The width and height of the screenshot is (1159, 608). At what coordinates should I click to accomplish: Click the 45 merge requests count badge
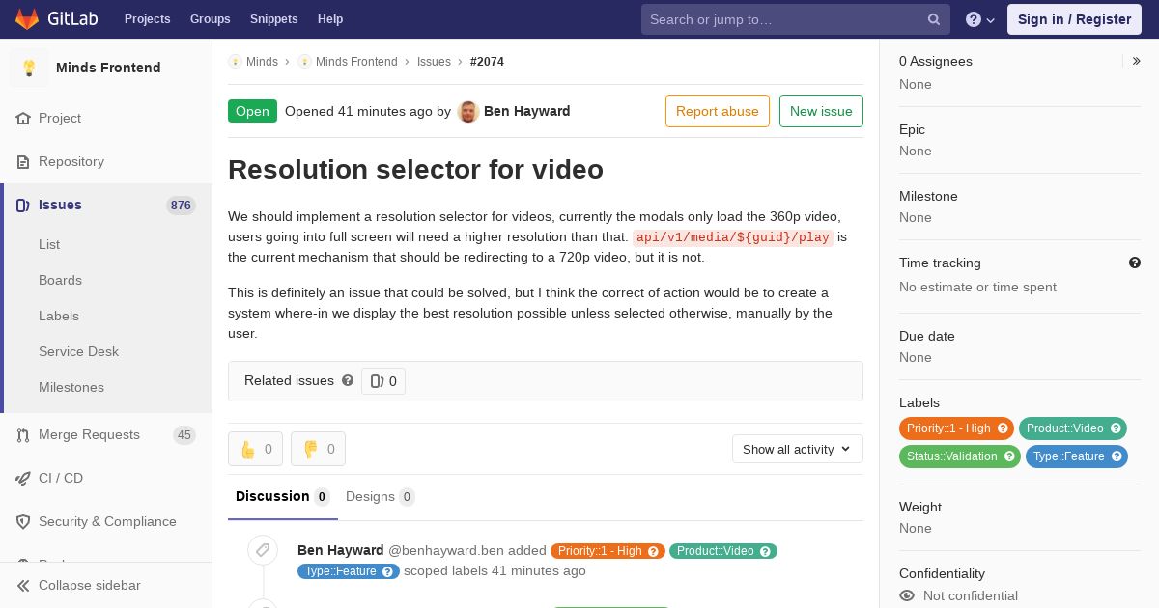(x=184, y=435)
